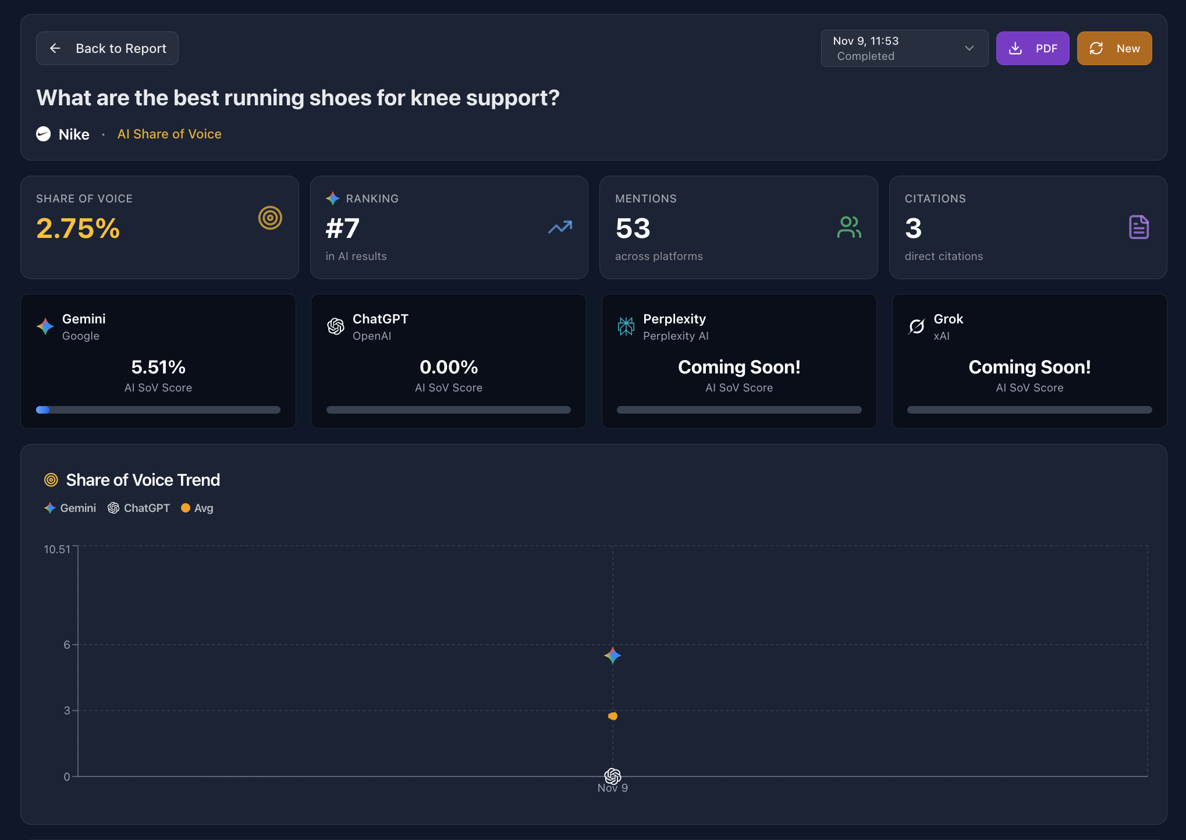Click the 10.51 y-axis label
Image resolution: width=1186 pixels, height=840 pixels.
tap(56, 549)
